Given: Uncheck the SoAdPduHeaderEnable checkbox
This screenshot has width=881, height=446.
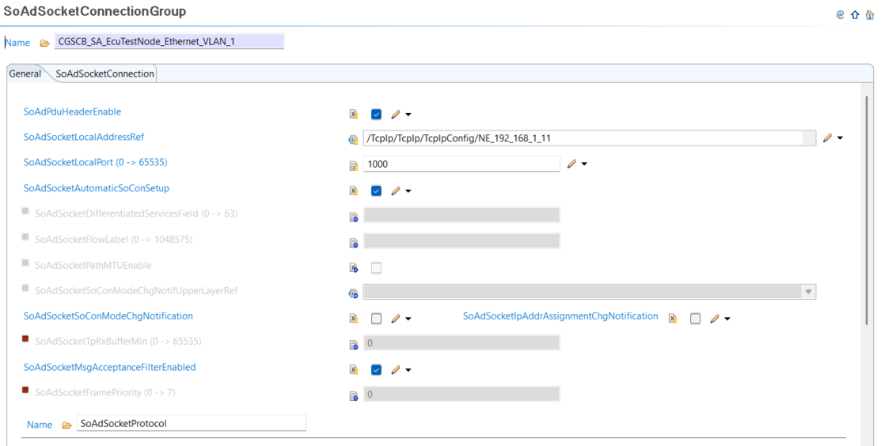Looking at the screenshot, I should [x=376, y=114].
